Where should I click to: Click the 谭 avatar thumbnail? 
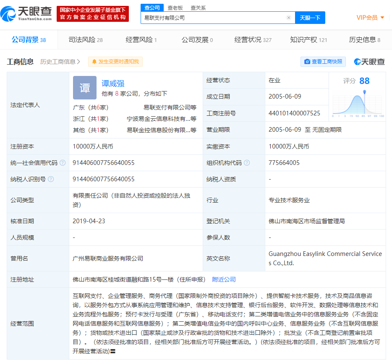point(85,88)
